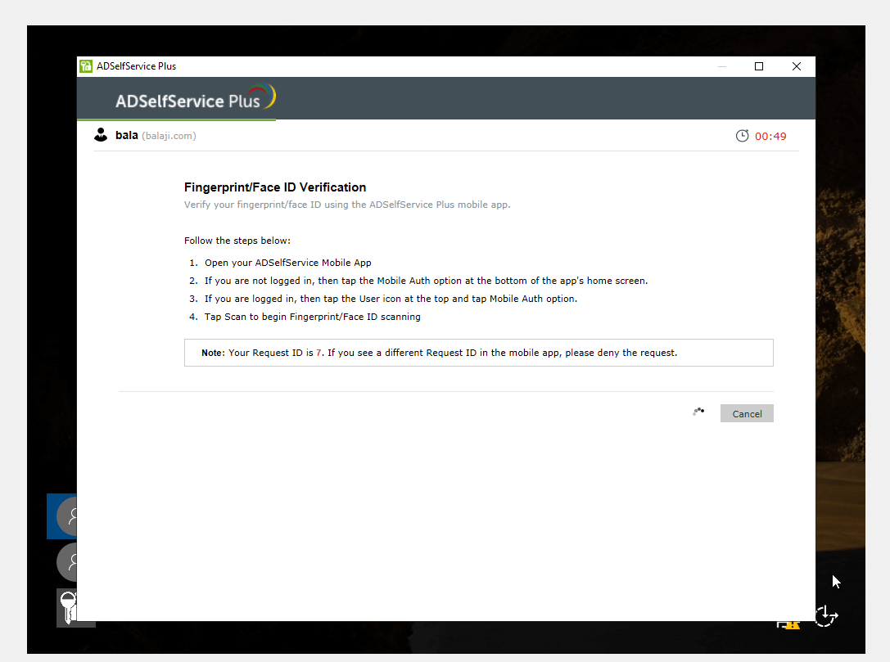This screenshot has width=890, height=662.
Task: Click the clock icon next to timer
Action: tap(742, 136)
